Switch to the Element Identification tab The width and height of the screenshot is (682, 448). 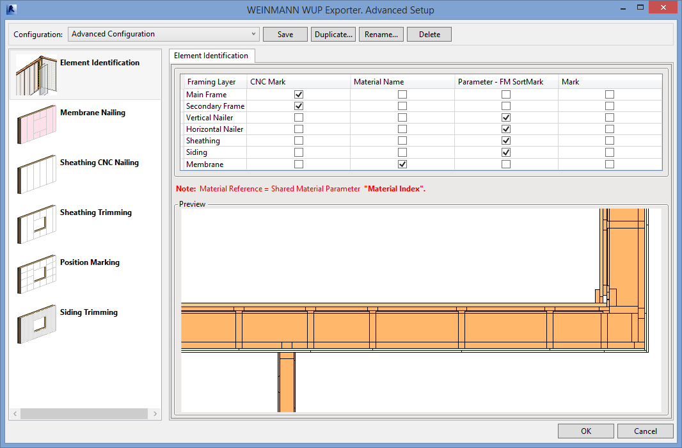coord(211,56)
